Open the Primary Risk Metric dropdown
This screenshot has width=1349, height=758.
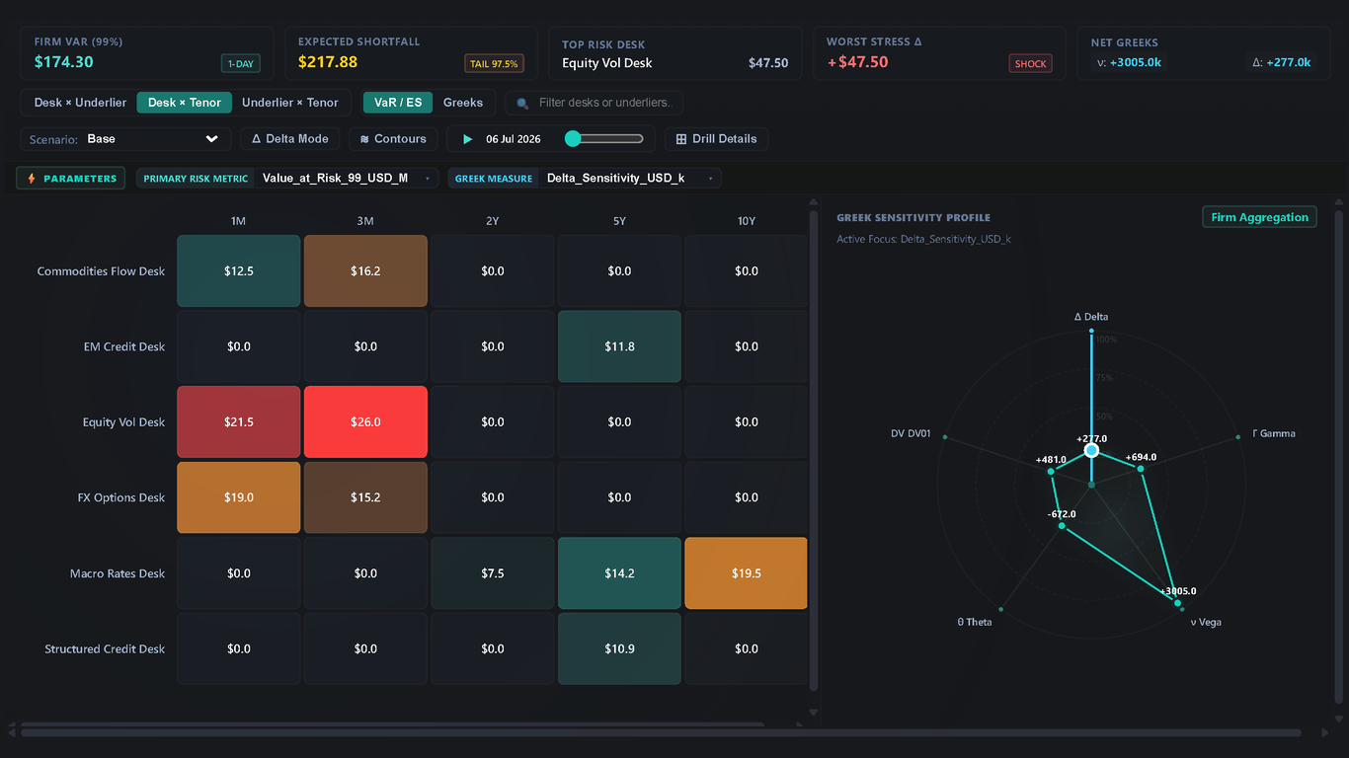tap(287, 179)
